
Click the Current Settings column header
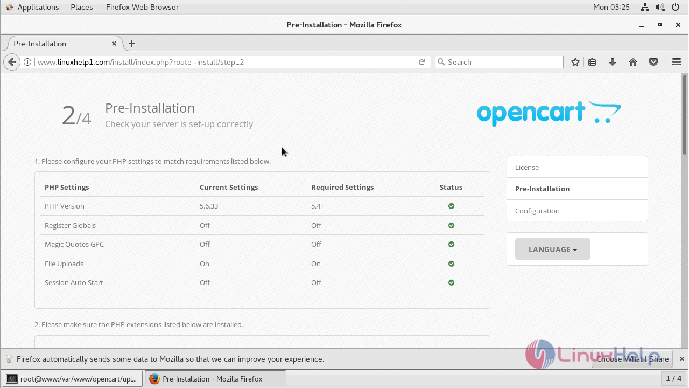[229, 187]
